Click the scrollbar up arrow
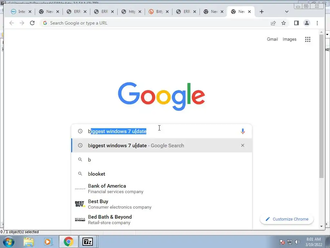 click(321, 32)
